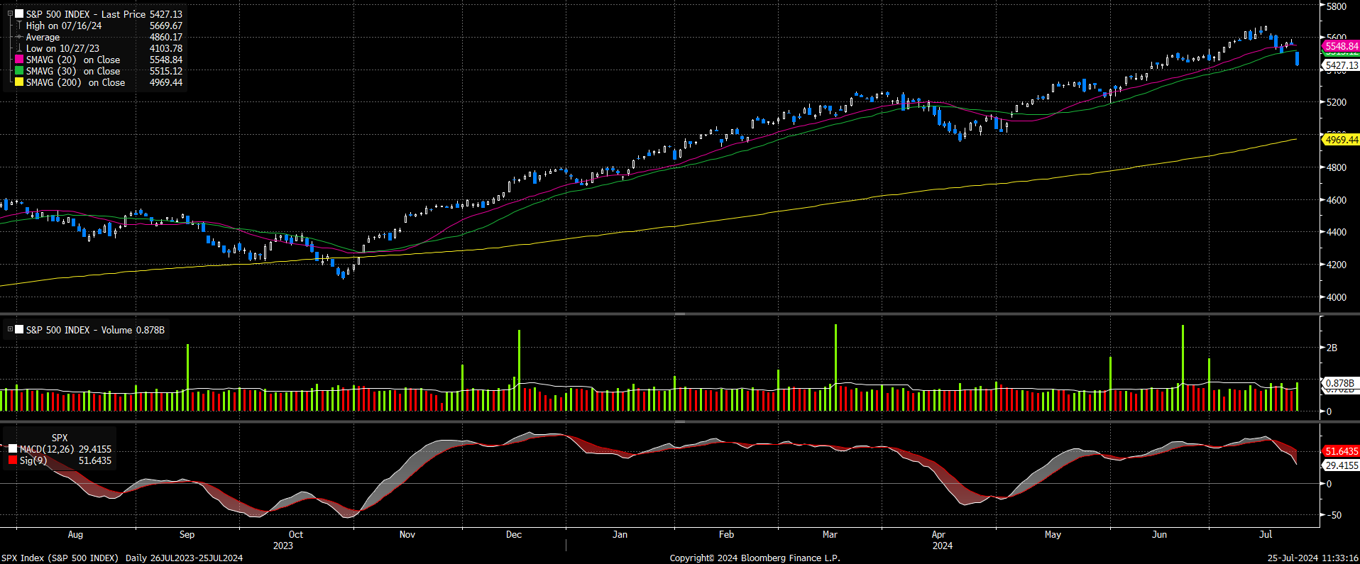The image size is (1360, 564).
Task: Click the '2023' year label under Oct
Action: (283, 546)
